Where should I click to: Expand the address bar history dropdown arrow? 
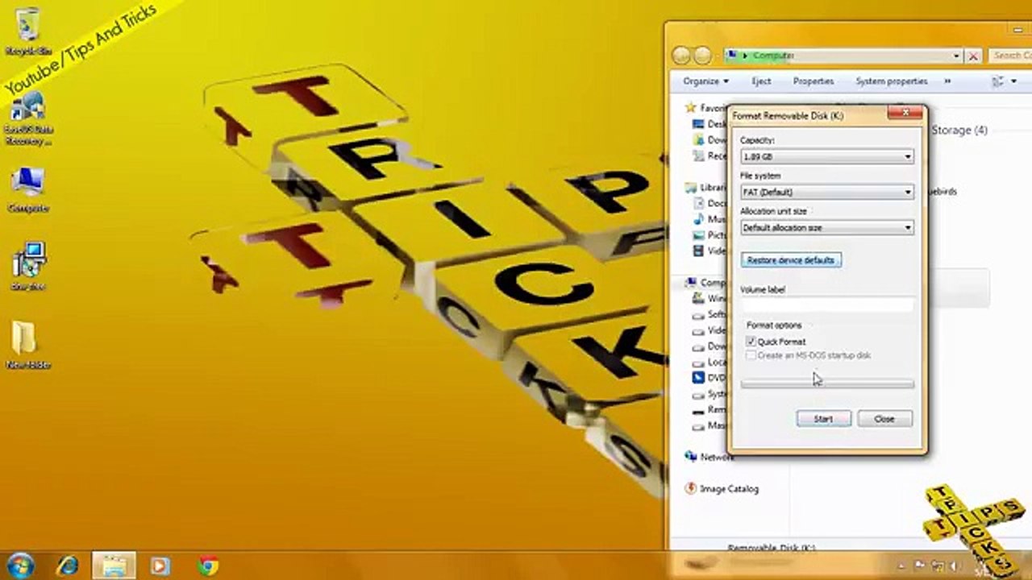[956, 56]
